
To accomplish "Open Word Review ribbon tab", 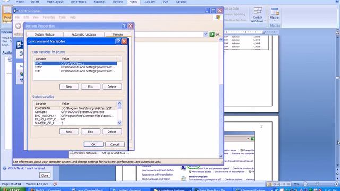I will point(118,2).
